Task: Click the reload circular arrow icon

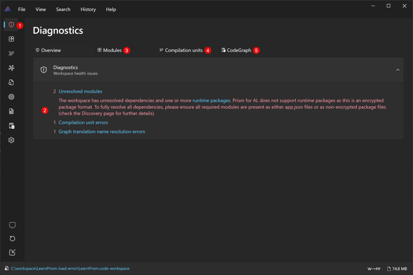Action: 12,238
